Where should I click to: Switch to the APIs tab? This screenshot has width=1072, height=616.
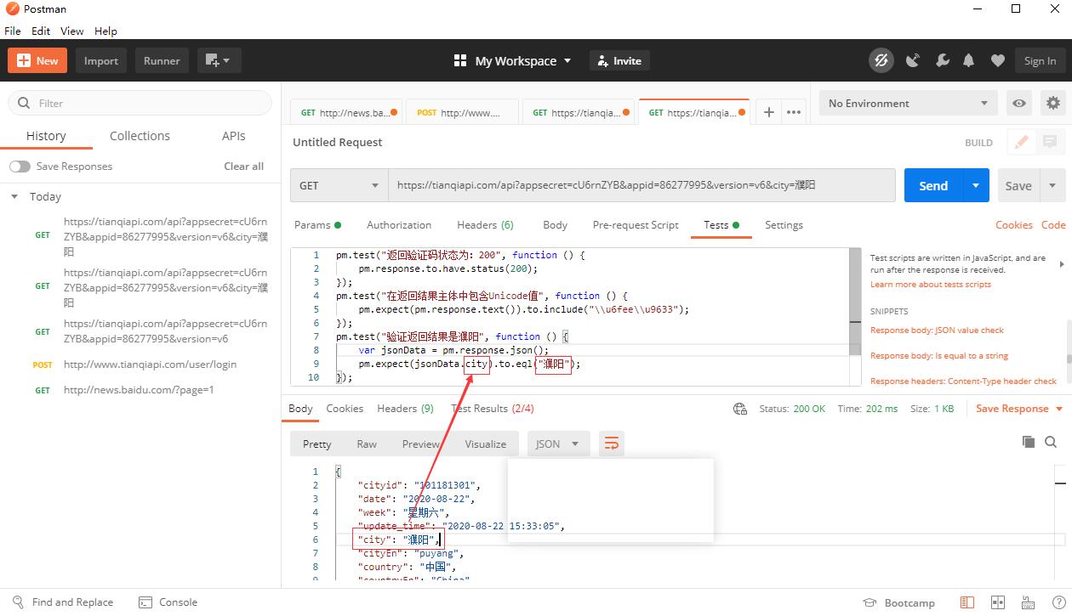click(x=233, y=136)
